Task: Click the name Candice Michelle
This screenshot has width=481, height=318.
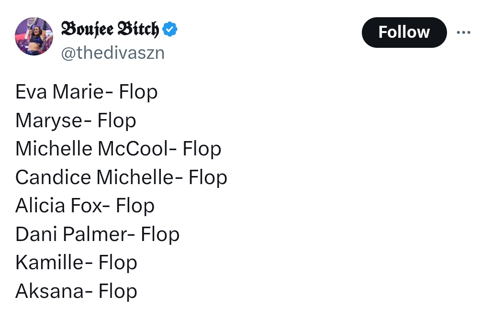Action: coord(95,177)
